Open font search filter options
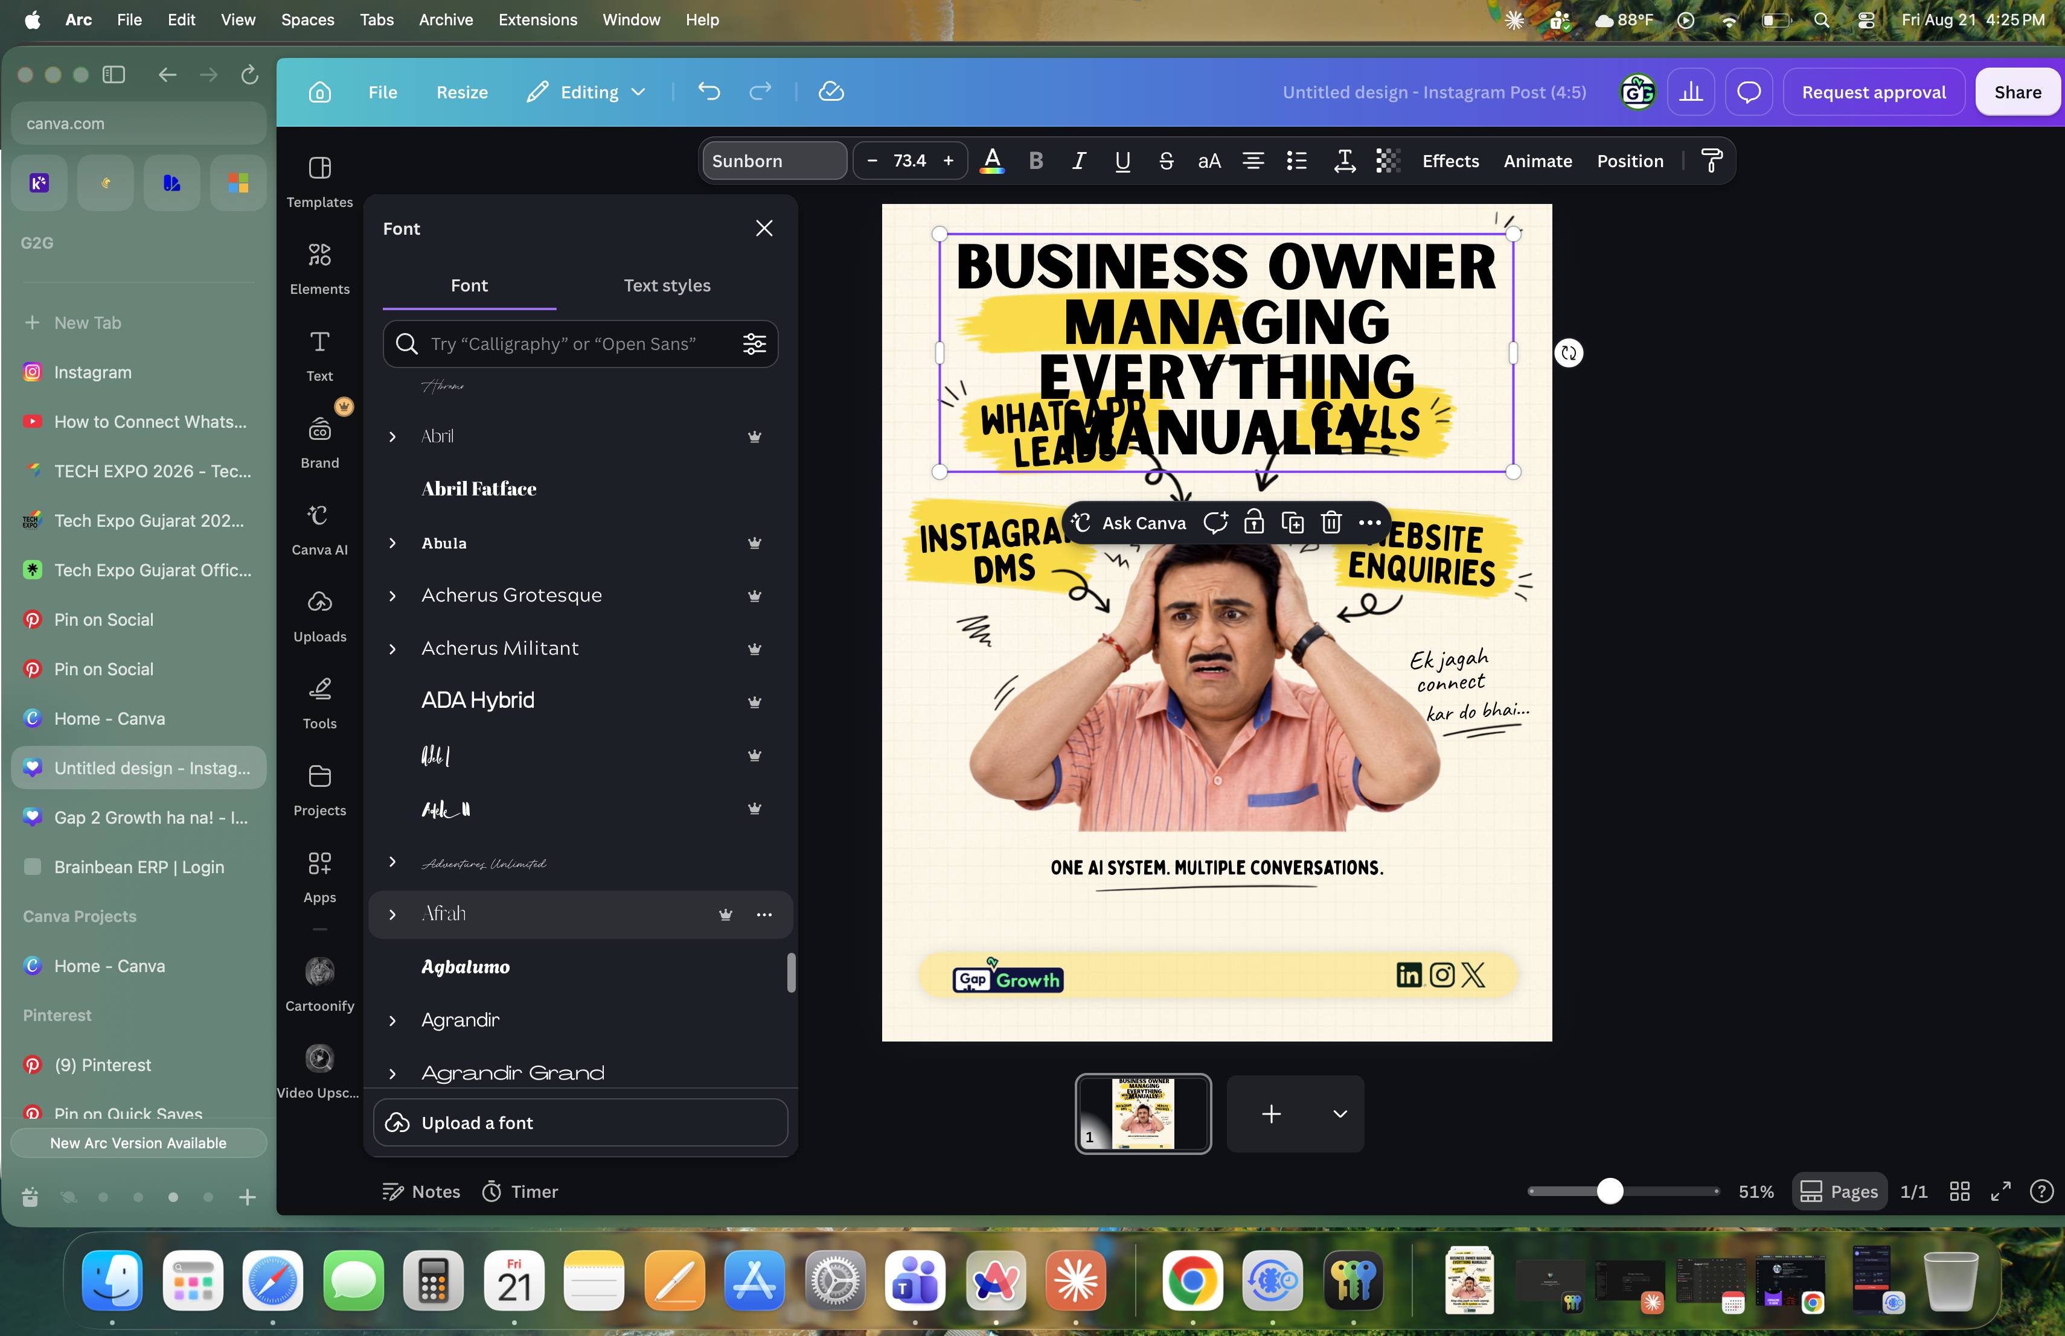Screen dimensions: 2065x1336 (754, 344)
